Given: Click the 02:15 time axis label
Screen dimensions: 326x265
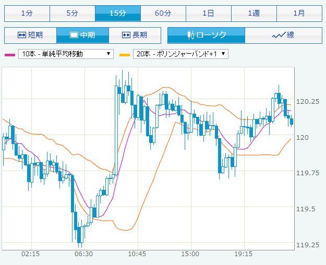Looking at the screenshot, I should coord(31,254).
